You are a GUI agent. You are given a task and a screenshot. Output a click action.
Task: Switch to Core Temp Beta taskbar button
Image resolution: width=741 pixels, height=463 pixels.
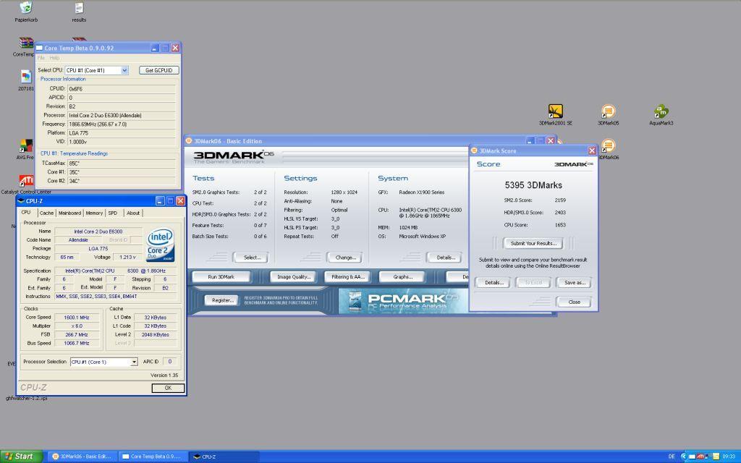152,456
